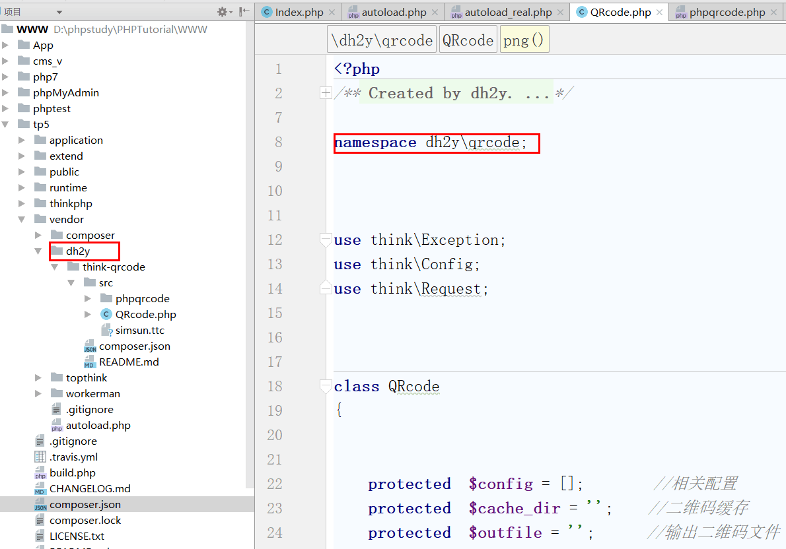
Task: Click the .travis.yml file icon
Action: (40, 457)
